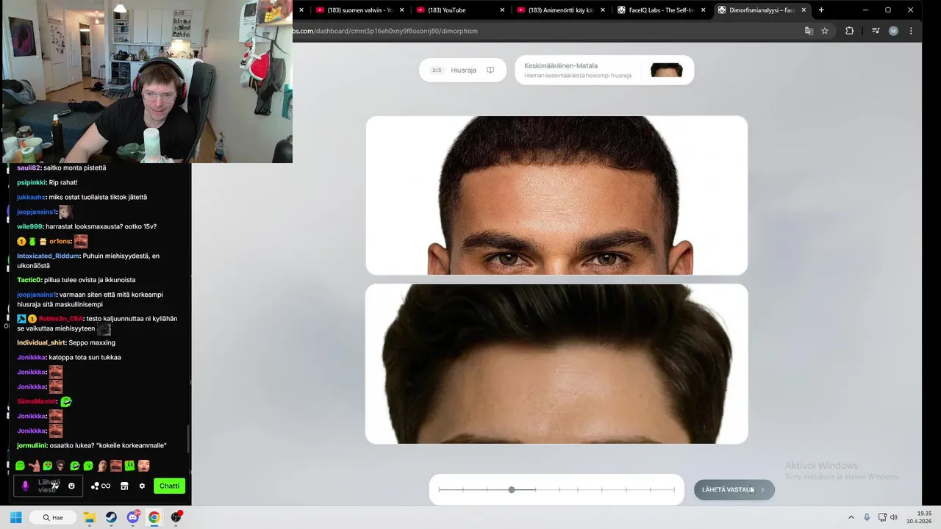The width and height of the screenshot is (941, 529).
Task: Show hidden system tray icons
Action: 851,517
